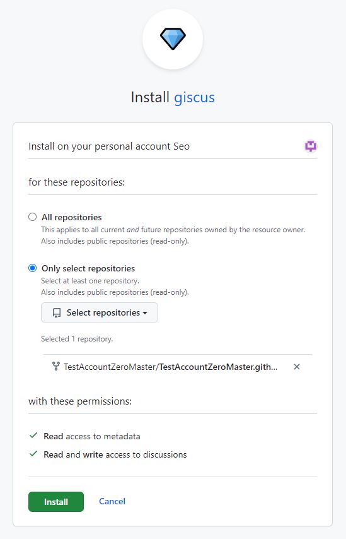346x539 pixels.
Task: Click the repository book icon in Select repositories
Action: click(x=57, y=312)
